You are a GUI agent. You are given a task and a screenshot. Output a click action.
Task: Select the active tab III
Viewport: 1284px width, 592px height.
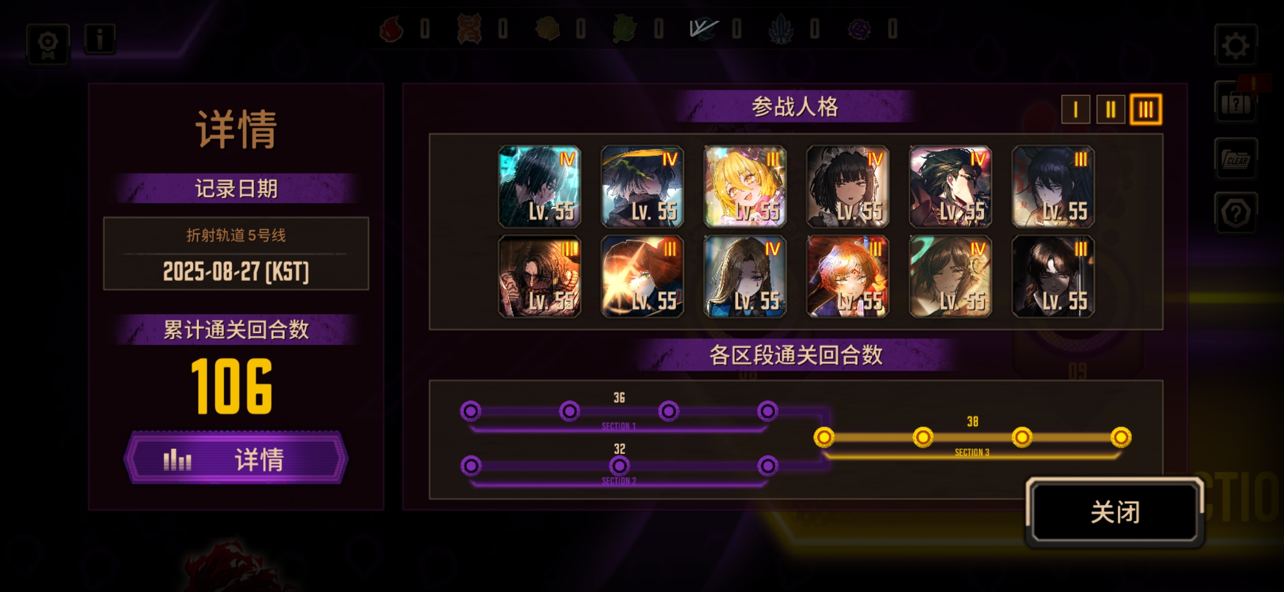pos(1146,110)
